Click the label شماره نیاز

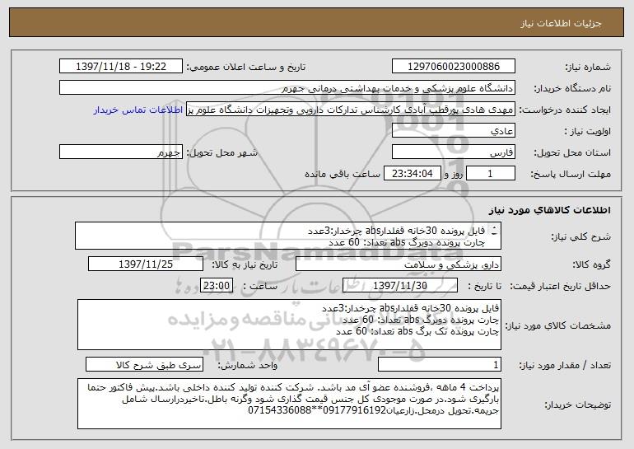pos(588,67)
